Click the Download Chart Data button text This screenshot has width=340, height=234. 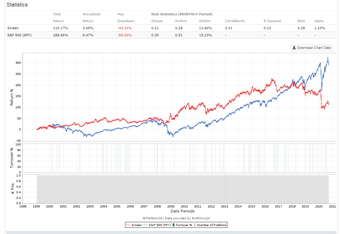tap(314, 48)
